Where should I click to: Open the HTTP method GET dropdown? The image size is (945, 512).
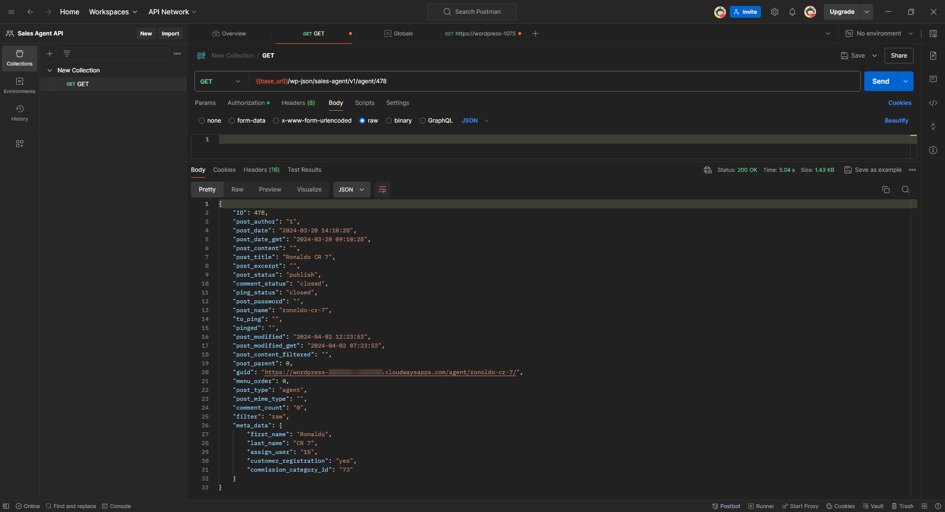click(x=221, y=81)
